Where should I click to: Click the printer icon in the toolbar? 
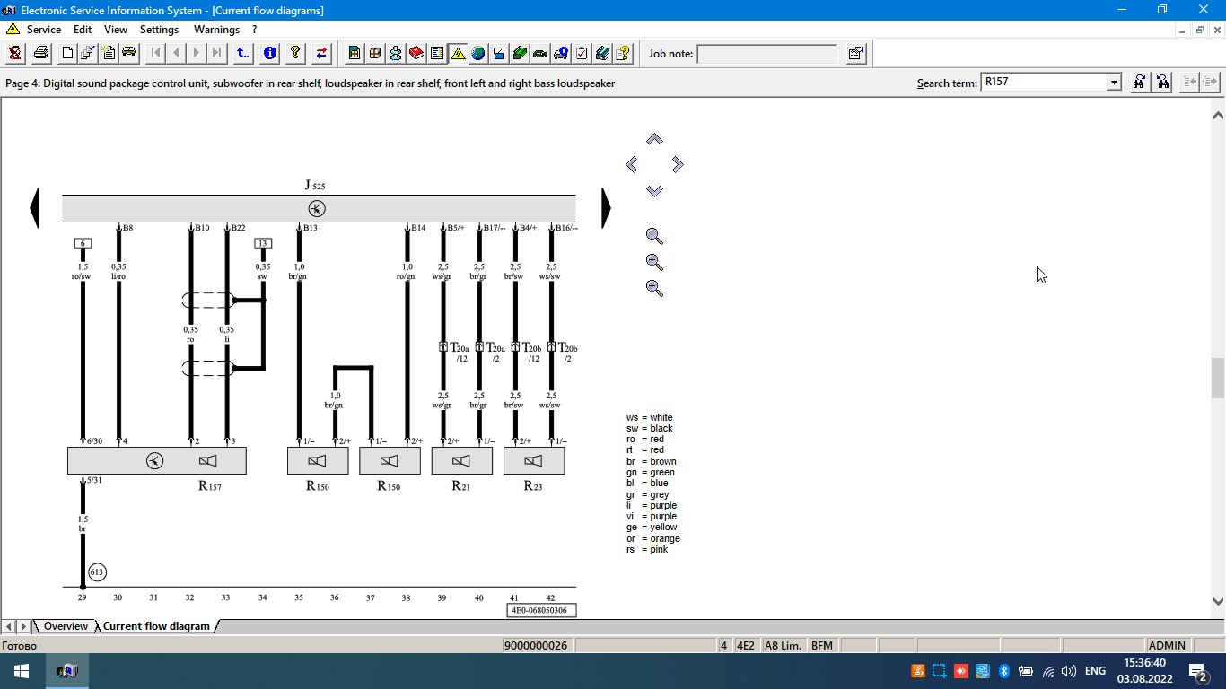coord(40,53)
